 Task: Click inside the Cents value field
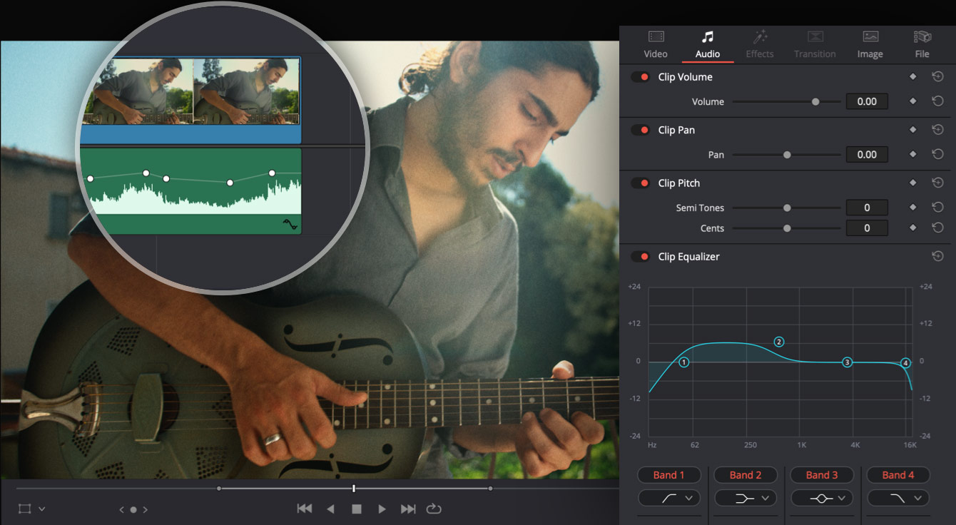[866, 228]
